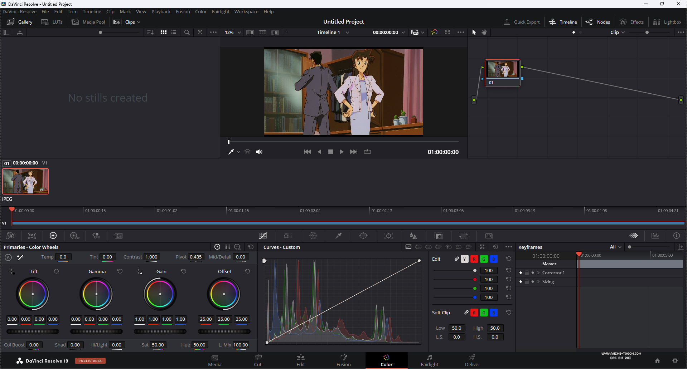Select the hand pan tool in node editor
The height and width of the screenshot is (369, 687).
coord(484,32)
